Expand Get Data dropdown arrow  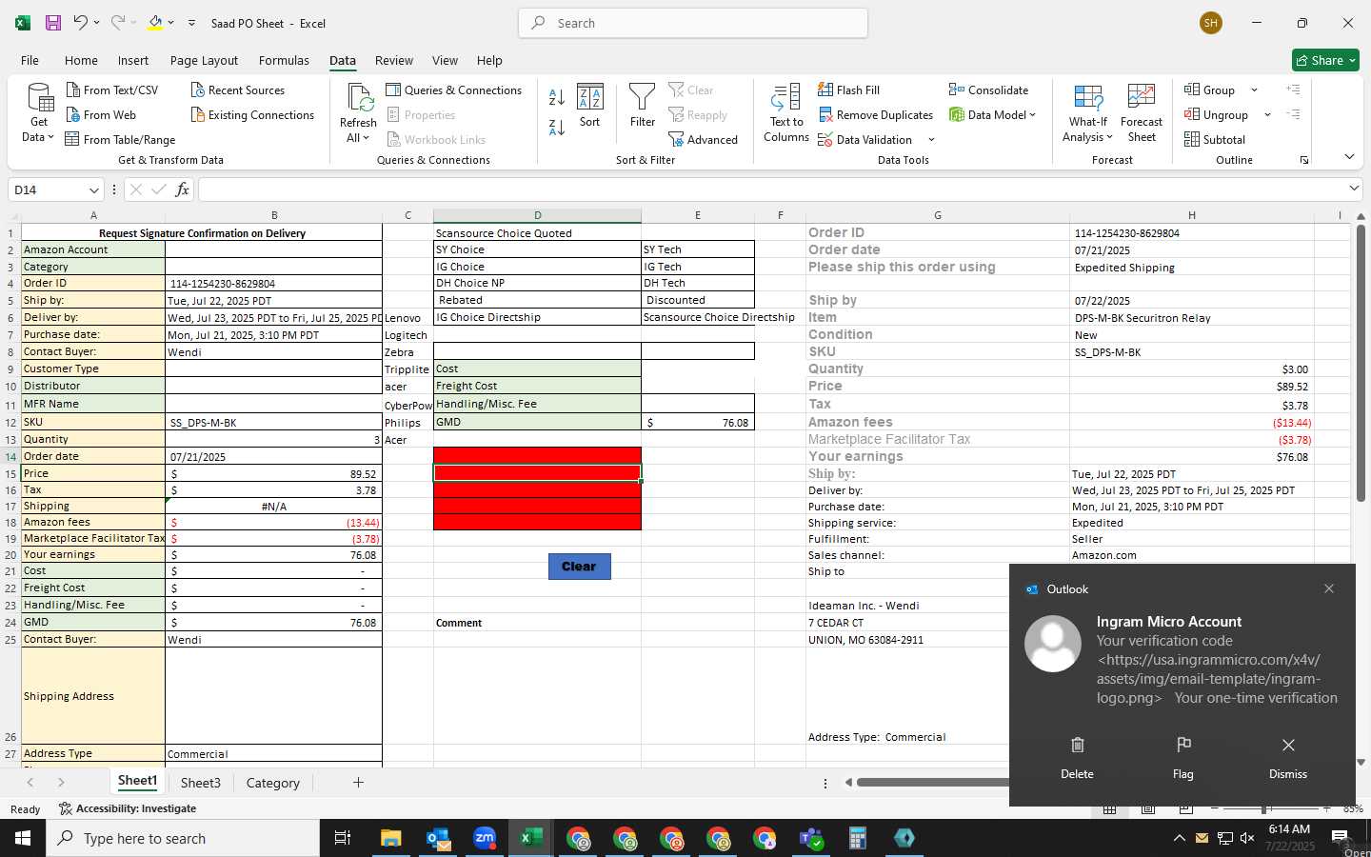point(50,137)
